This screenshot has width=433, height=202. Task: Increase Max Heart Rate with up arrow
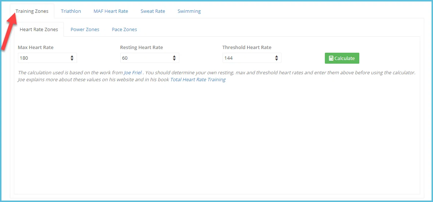(72, 56)
